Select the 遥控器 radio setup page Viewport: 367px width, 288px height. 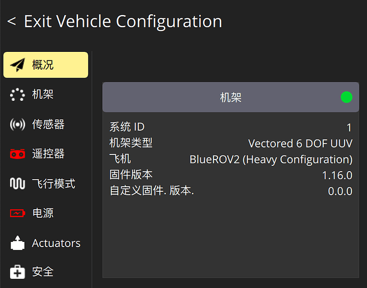click(48, 154)
